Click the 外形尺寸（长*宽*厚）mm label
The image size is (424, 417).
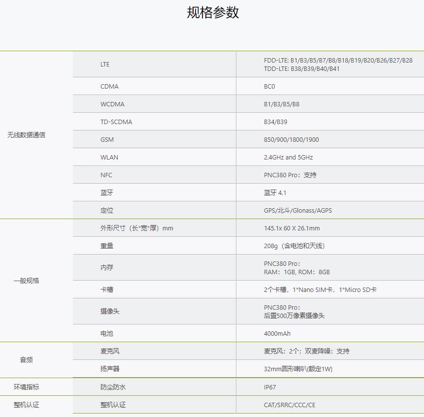click(137, 228)
